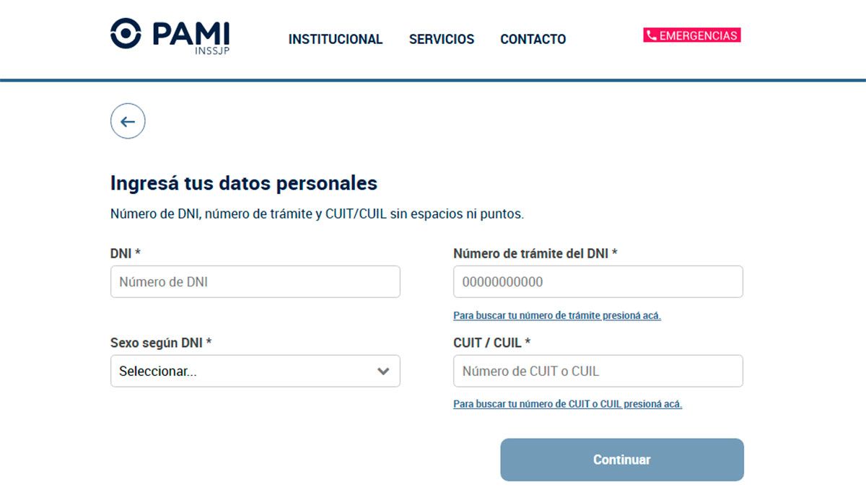Click the "CUIT / CUIL *" label
Image resolution: width=866 pixels, height=487 pixels.
[x=491, y=343]
